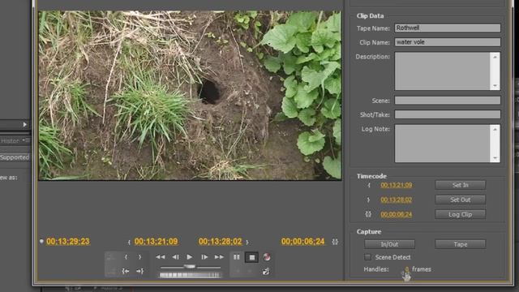The image size is (519, 292).
Task: Stop the tape playback
Action: click(x=252, y=257)
